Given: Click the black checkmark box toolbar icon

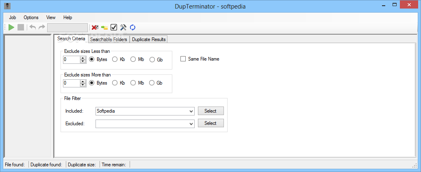Looking at the screenshot, I should 114,27.
